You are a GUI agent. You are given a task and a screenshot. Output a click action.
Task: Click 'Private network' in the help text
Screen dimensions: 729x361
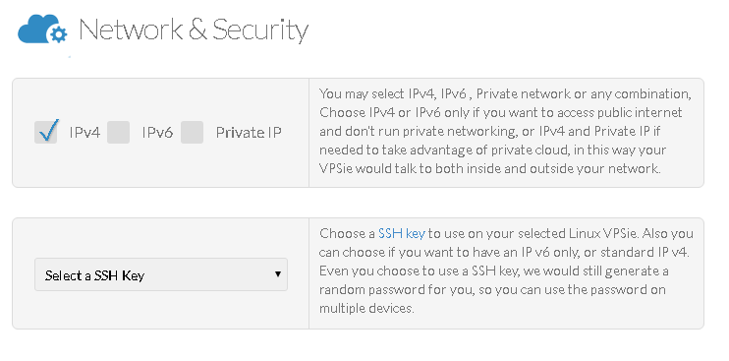tap(524, 94)
